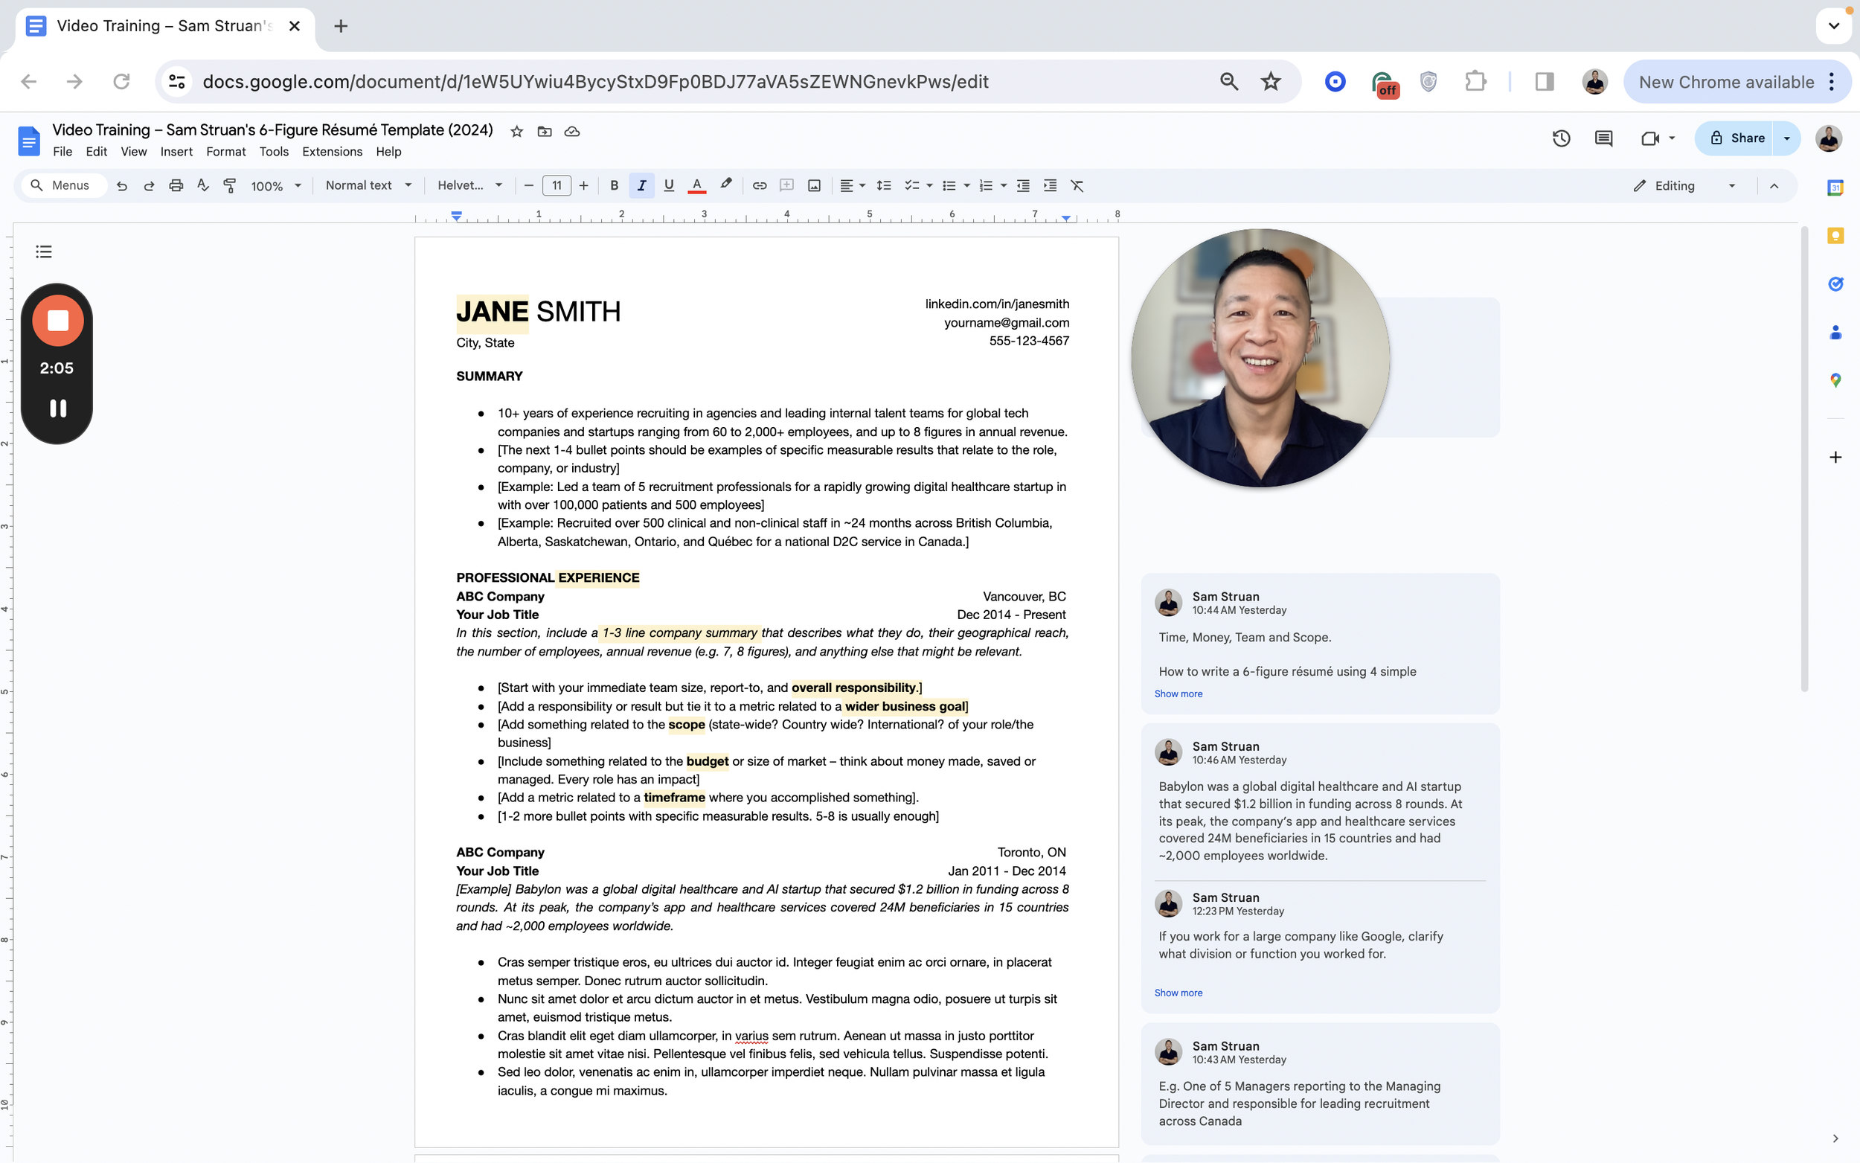Click Show more on first comment
Viewport: 1860px width, 1163px height.
pos(1178,693)
